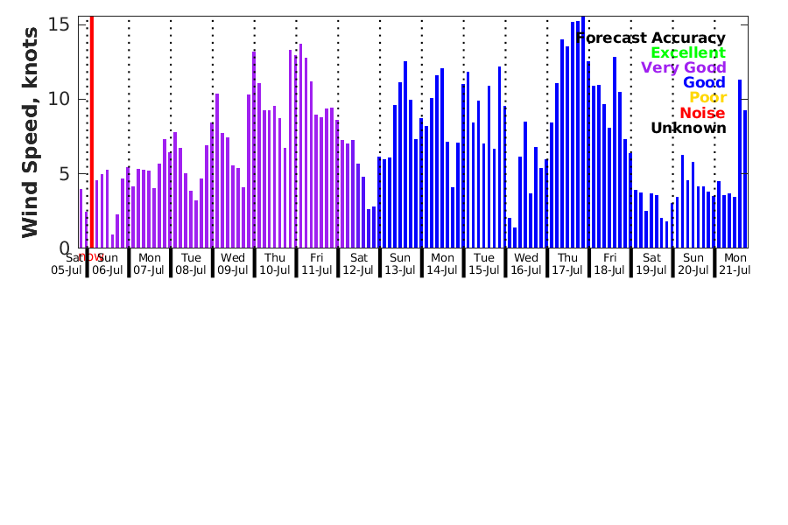788x525 pixels.
Task: Click the 'Sun 20-Jul' date label
Action: pyautogui.click(x=693, y=264)
